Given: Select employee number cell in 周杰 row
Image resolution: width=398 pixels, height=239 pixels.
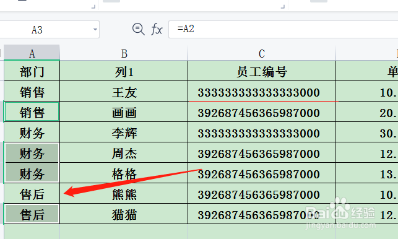Looking at the screenshot, I should 261,153.
